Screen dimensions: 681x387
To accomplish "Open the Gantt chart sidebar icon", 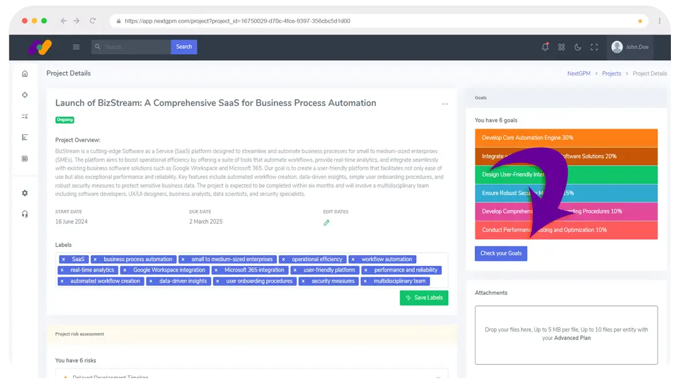I will coord(25,137).
